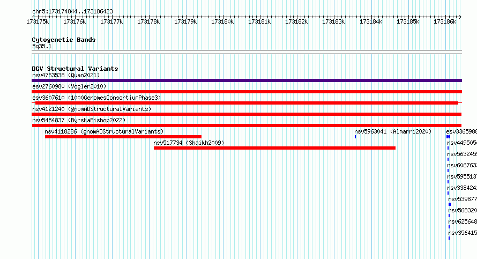
Task: Open the nsv4118286 (gnomADStructuralVariants) label
Action: (x=104, y=131)
